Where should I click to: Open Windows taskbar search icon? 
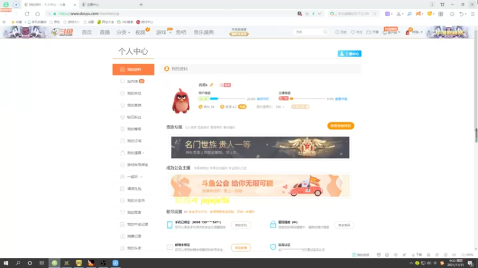point(18,263)
